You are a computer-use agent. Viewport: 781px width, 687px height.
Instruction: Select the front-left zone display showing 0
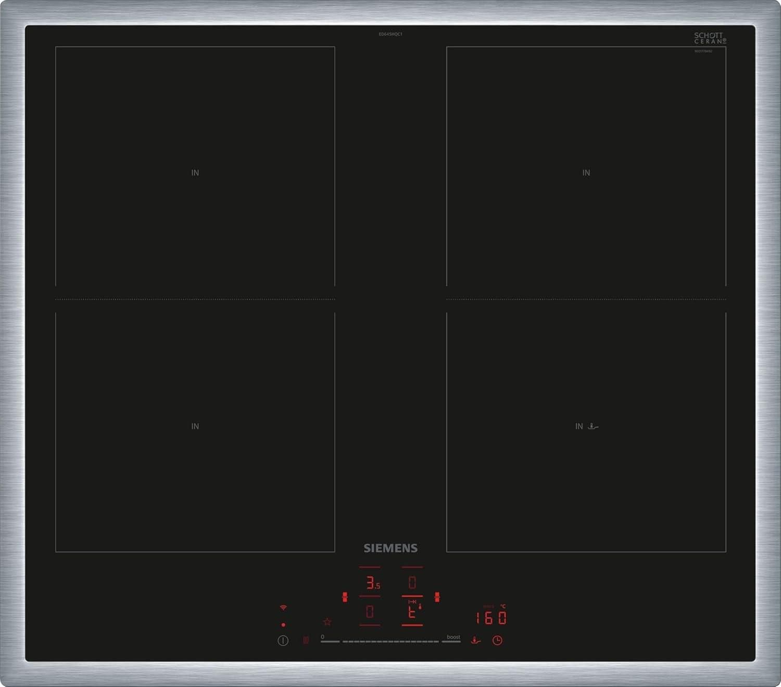(x=370, y=611)
